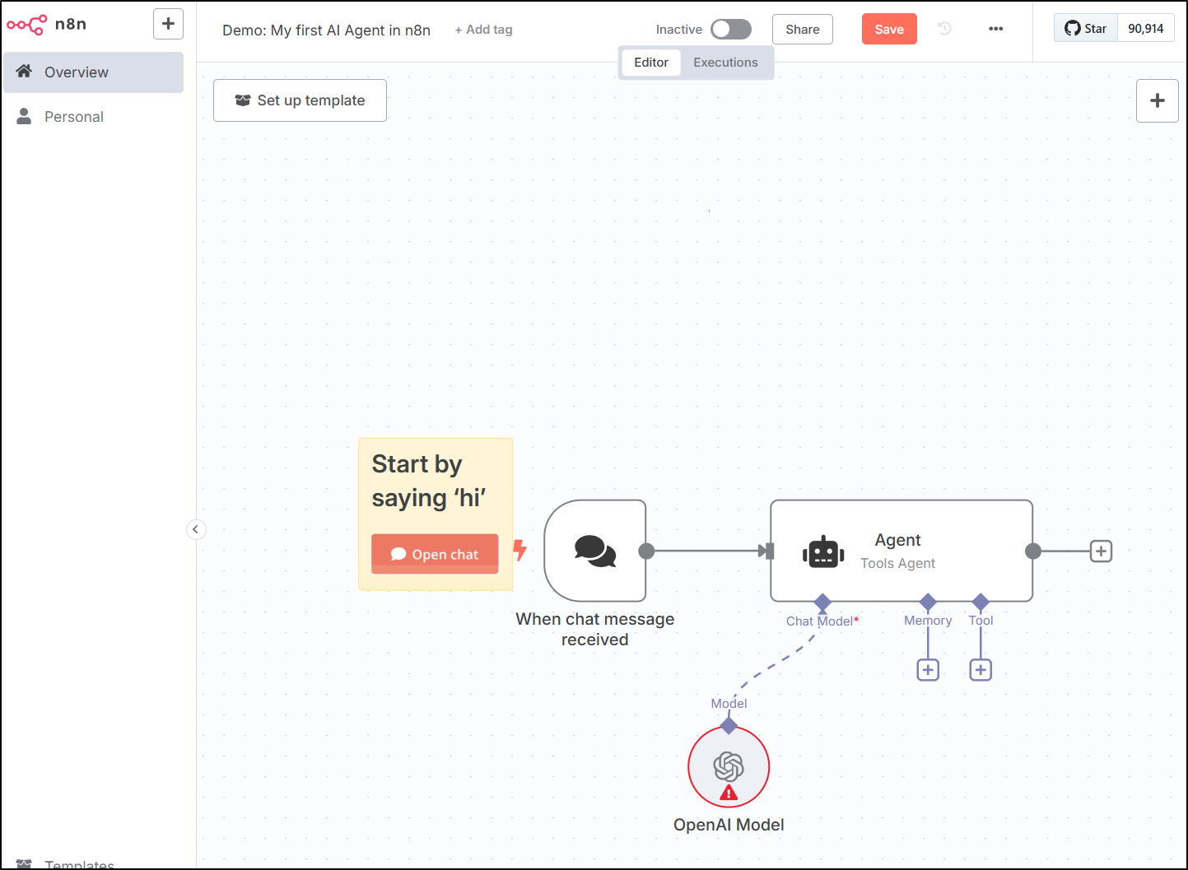Click the Overview home icon
1188x870 pixels.
point(24,72)
